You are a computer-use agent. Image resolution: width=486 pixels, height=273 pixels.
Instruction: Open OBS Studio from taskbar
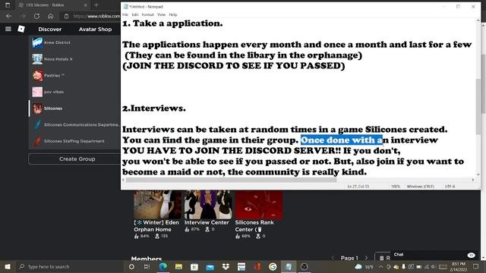click(304, 266)
